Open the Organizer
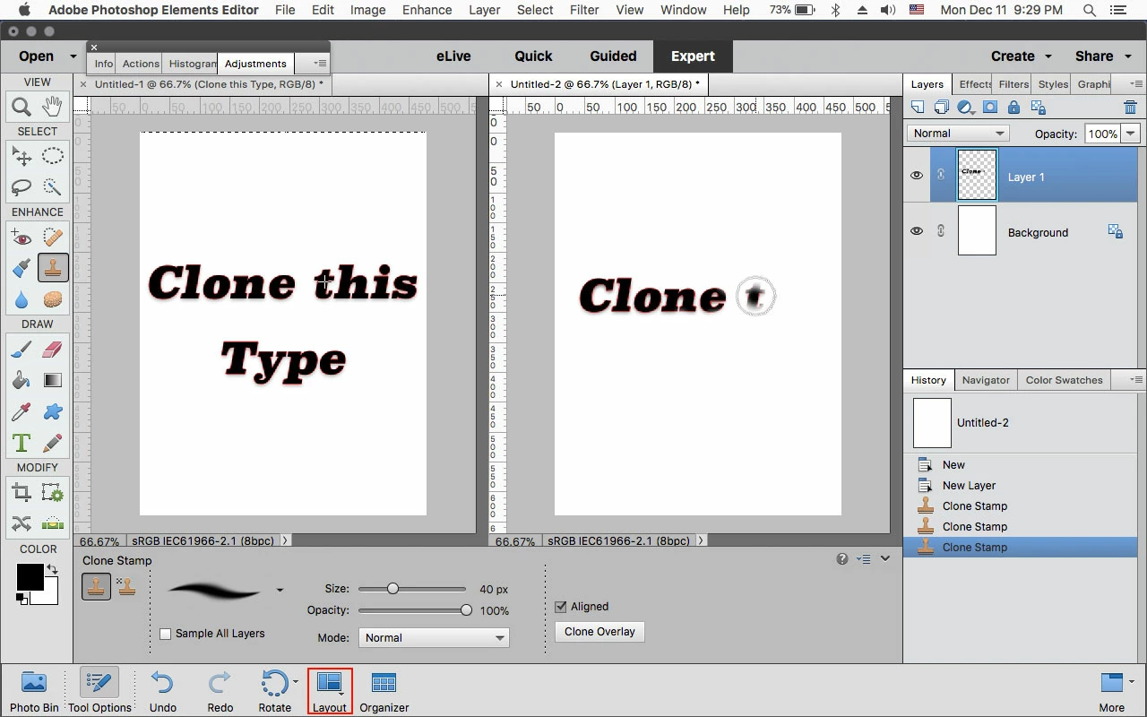Image resolution: width=1147 pixels, height=717 pixels. [384, 689]
